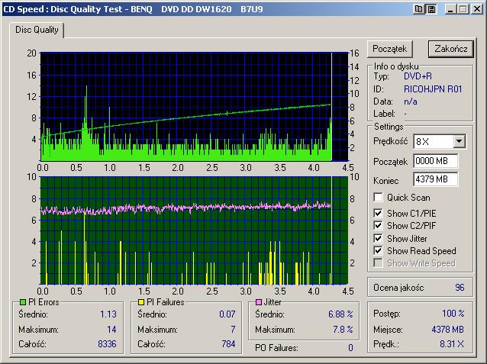Click the DVD+R disc type value
Image resolution: width=487 pixels, height=364 pixels.
click(418, 76)
